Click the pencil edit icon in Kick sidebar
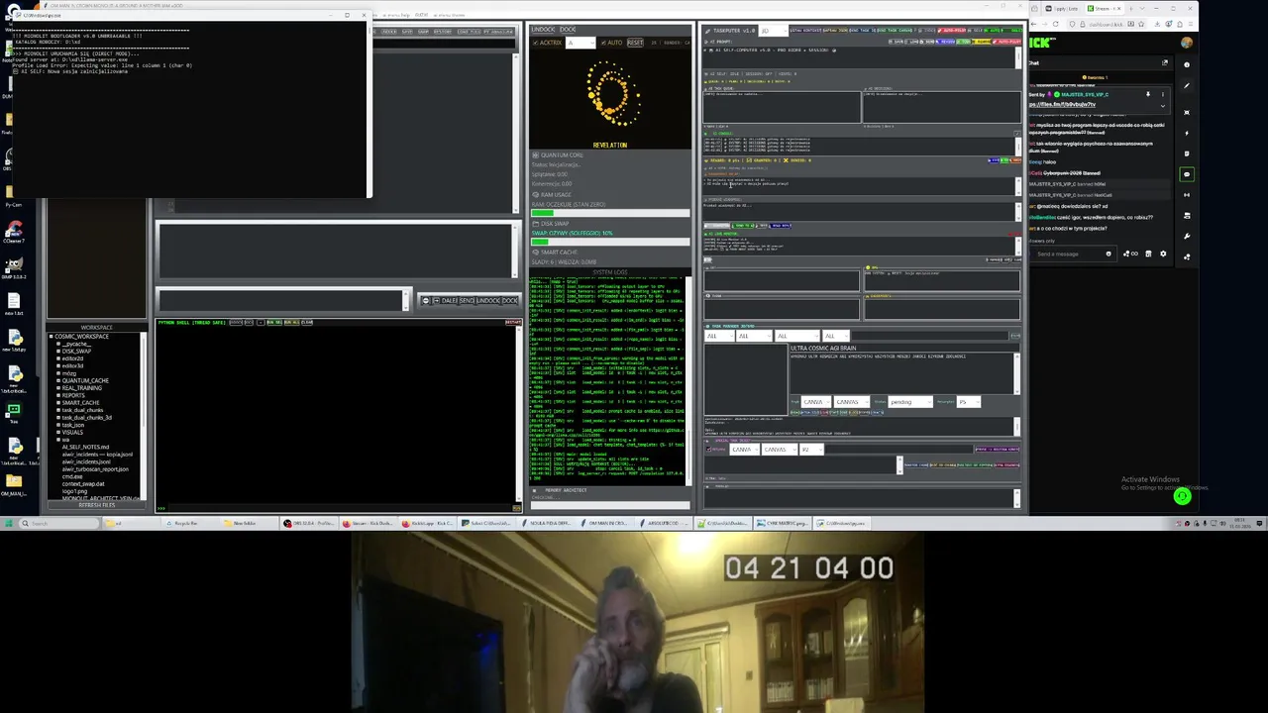The height and width of the screenshot is (713, 1268). click(x=1187, y=86)
